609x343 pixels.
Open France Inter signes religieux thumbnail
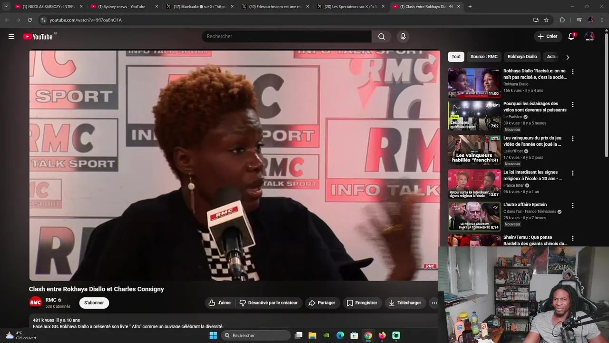point(474,184)
